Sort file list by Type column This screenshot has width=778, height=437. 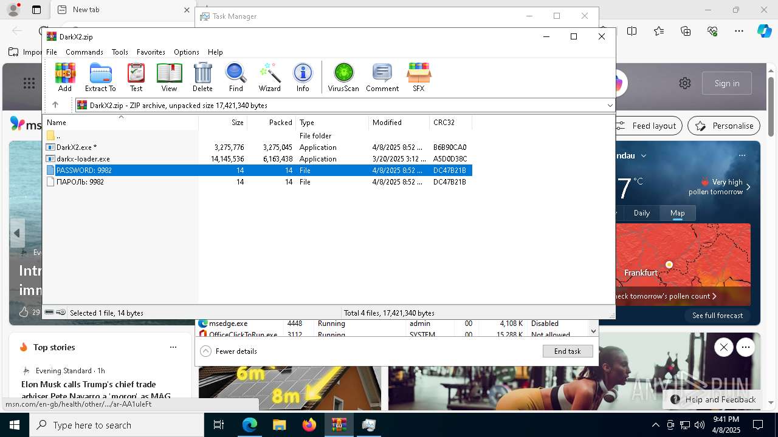point(332,123)
